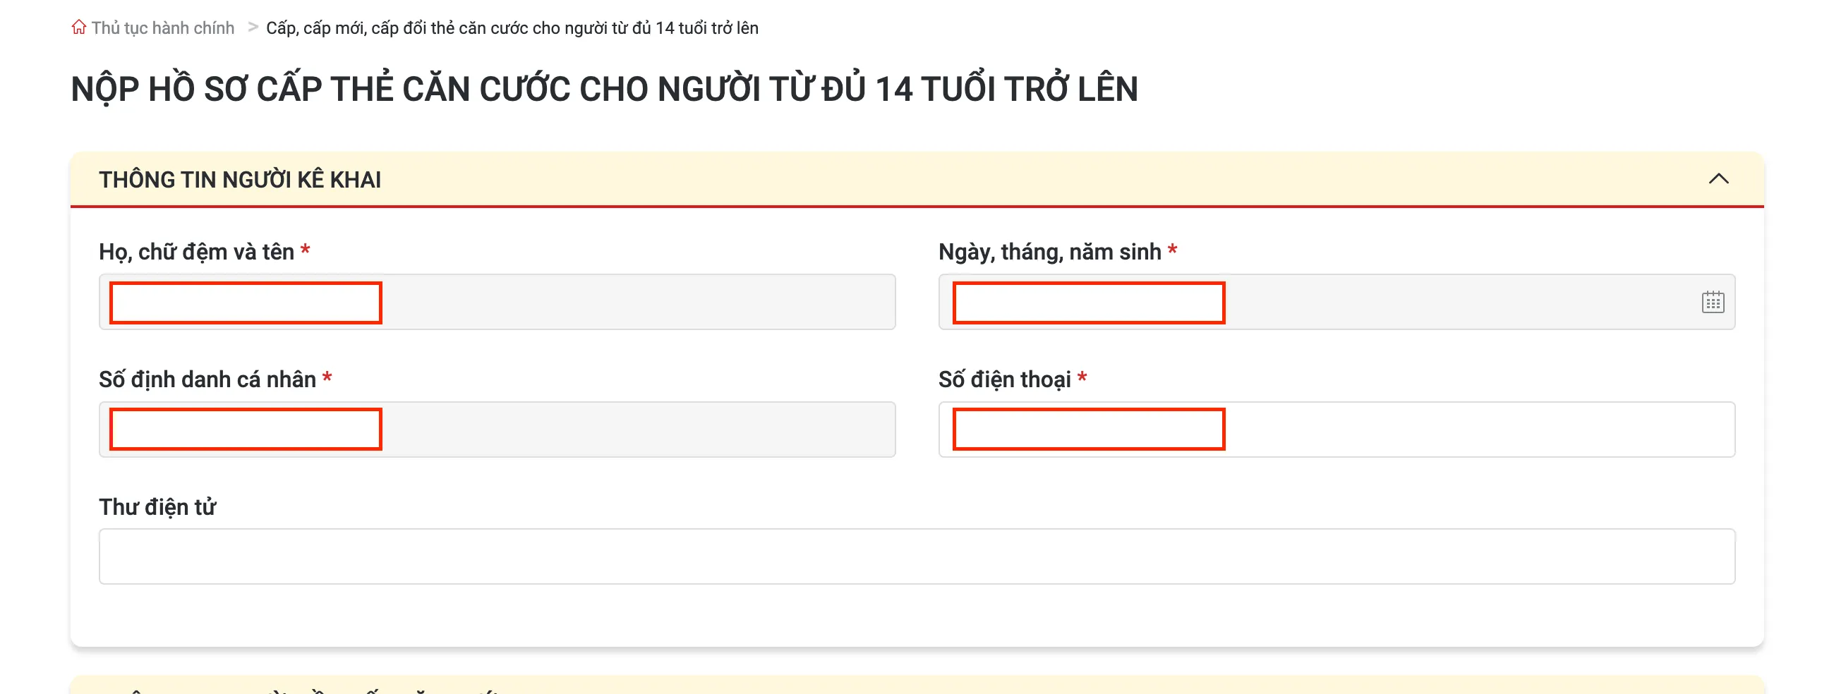Click the Họ, chữ đệm và tên input field
Screen dimensions: 1822x694
point(244,303)
